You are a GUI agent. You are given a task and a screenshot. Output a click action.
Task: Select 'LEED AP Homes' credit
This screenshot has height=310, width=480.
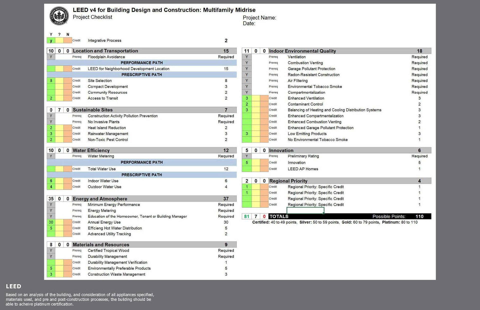tap(303, 169)
